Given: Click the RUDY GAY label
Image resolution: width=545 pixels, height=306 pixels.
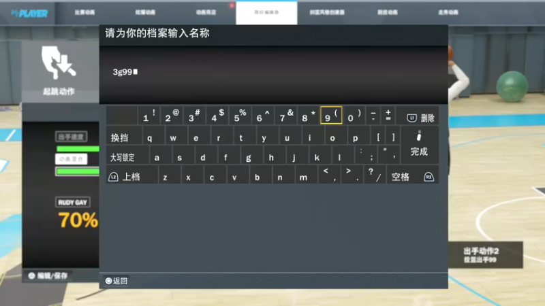Looking at the screenshot, I should coord(73,202).
